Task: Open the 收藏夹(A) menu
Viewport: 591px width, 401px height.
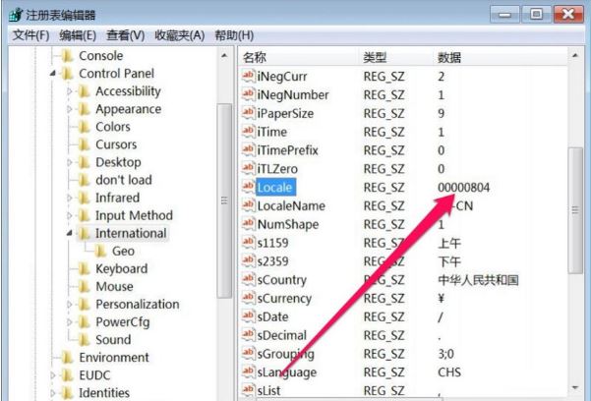Action: (178, 35)
